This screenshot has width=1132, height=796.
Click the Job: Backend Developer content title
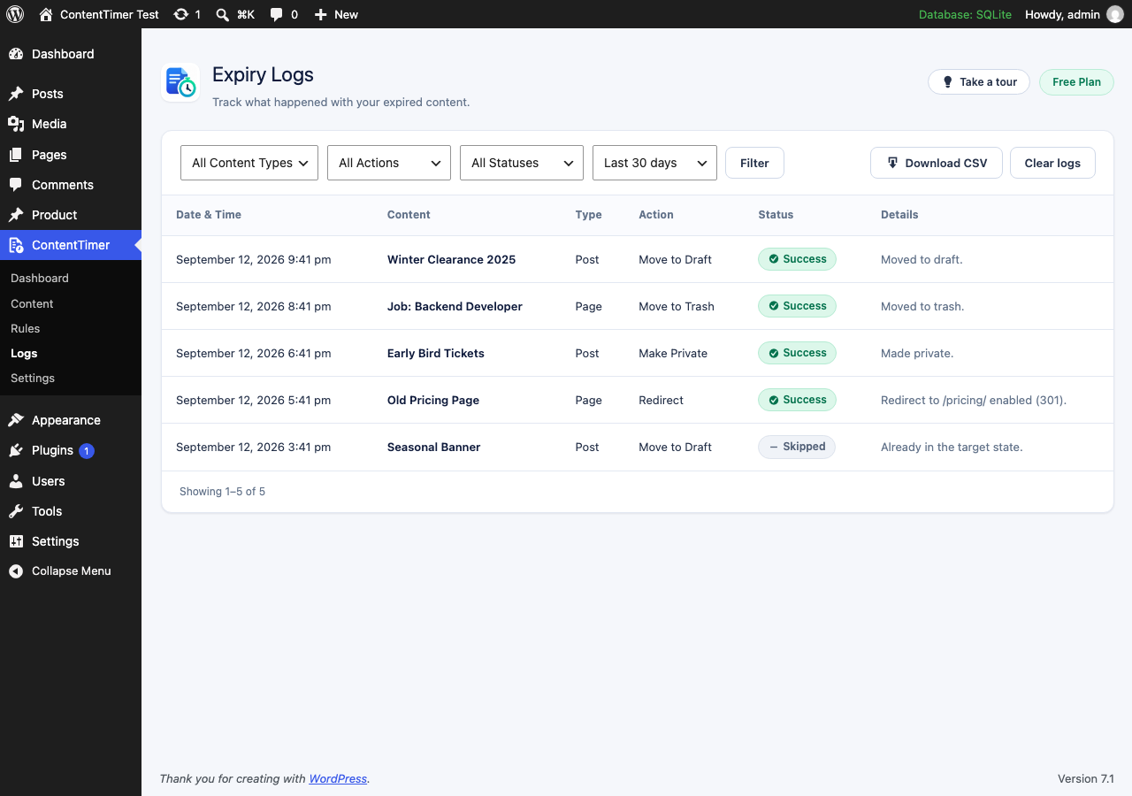455,306
